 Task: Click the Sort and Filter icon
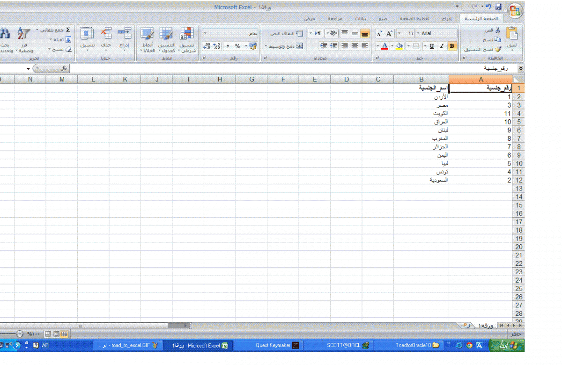22,34
